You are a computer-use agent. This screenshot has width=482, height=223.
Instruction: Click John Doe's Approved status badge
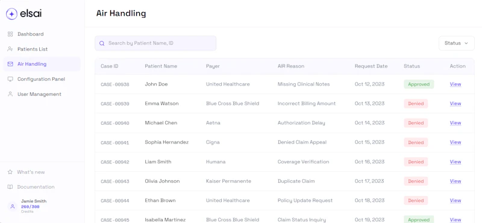[x=419, y=84]
